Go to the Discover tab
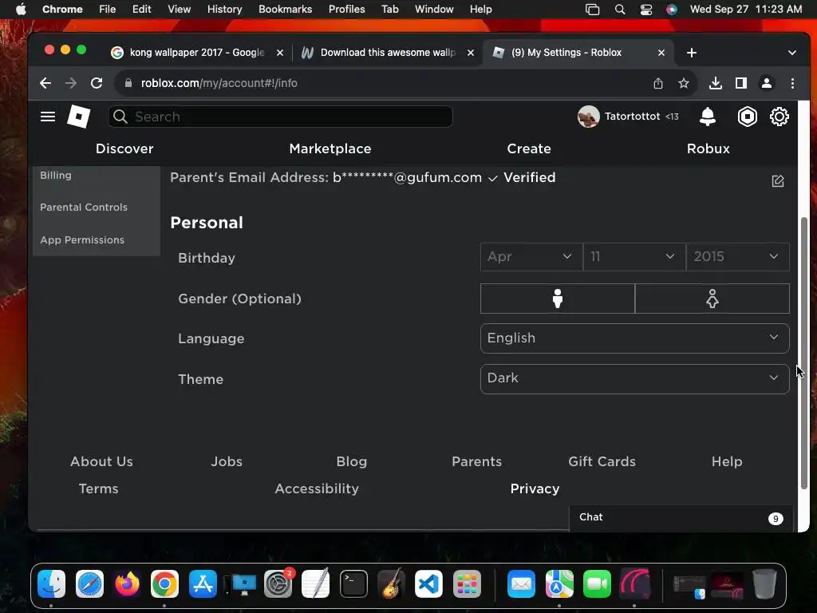This screenshot has height=613, width=817. (124, 148)
